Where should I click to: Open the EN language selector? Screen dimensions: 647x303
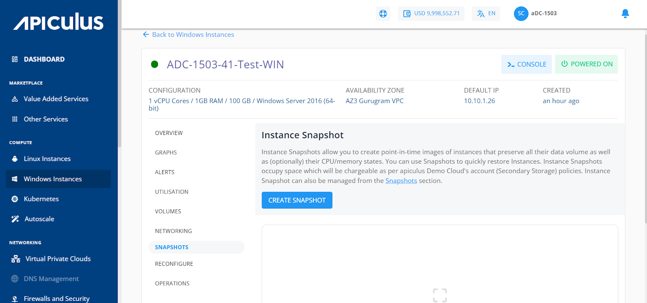tap(486, 14)
